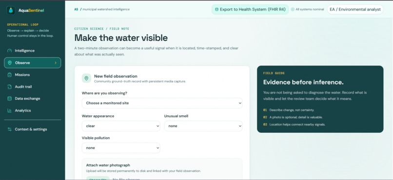This screenshot has height=180, width=393.
Task: Click the New field observation pin icon
Action: pyautogui.click(x=86, y=78)
